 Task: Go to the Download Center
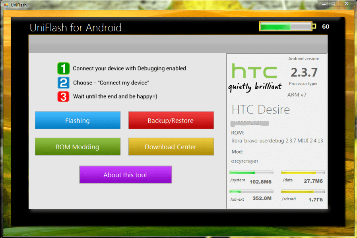click(x=171, y=146)
